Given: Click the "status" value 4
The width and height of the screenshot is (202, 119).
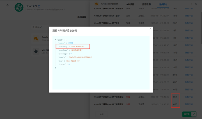Looking at the screenshot, I should pyautogui.click(x=69, y=64).
